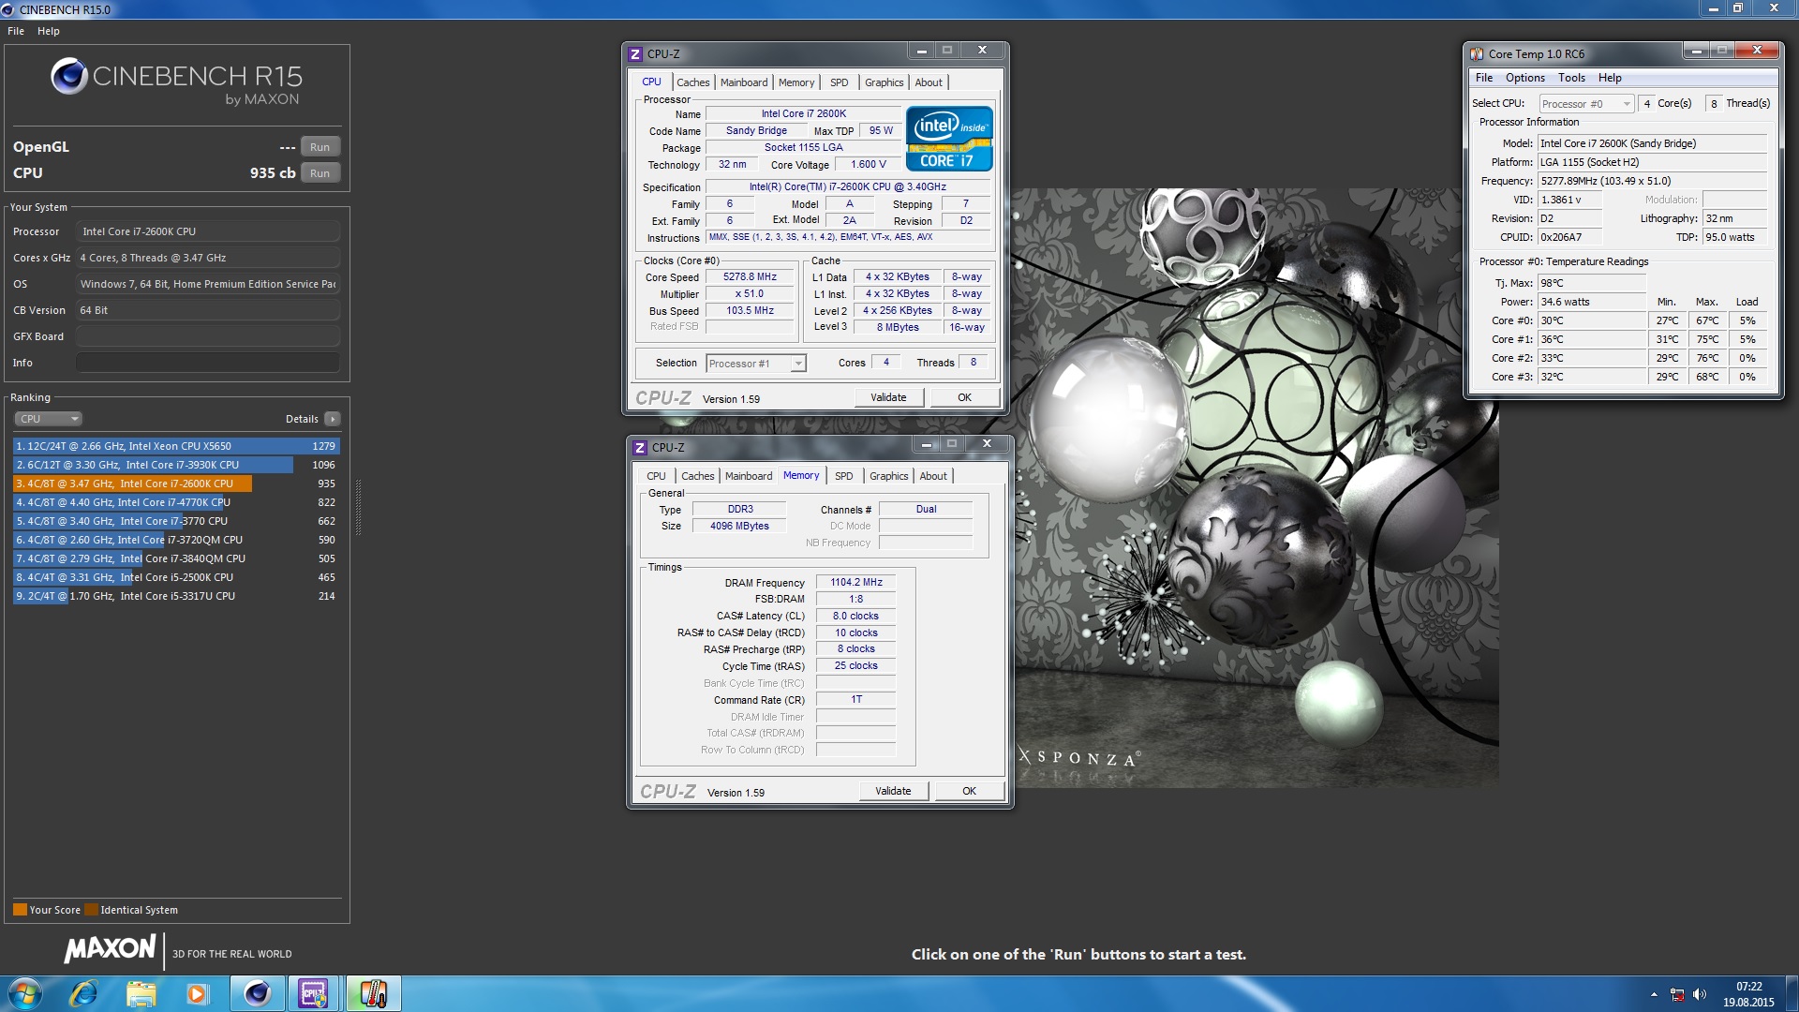Open Core Temp File menu
This screenshot has height=1012, width=1799.
point(1484,78)
